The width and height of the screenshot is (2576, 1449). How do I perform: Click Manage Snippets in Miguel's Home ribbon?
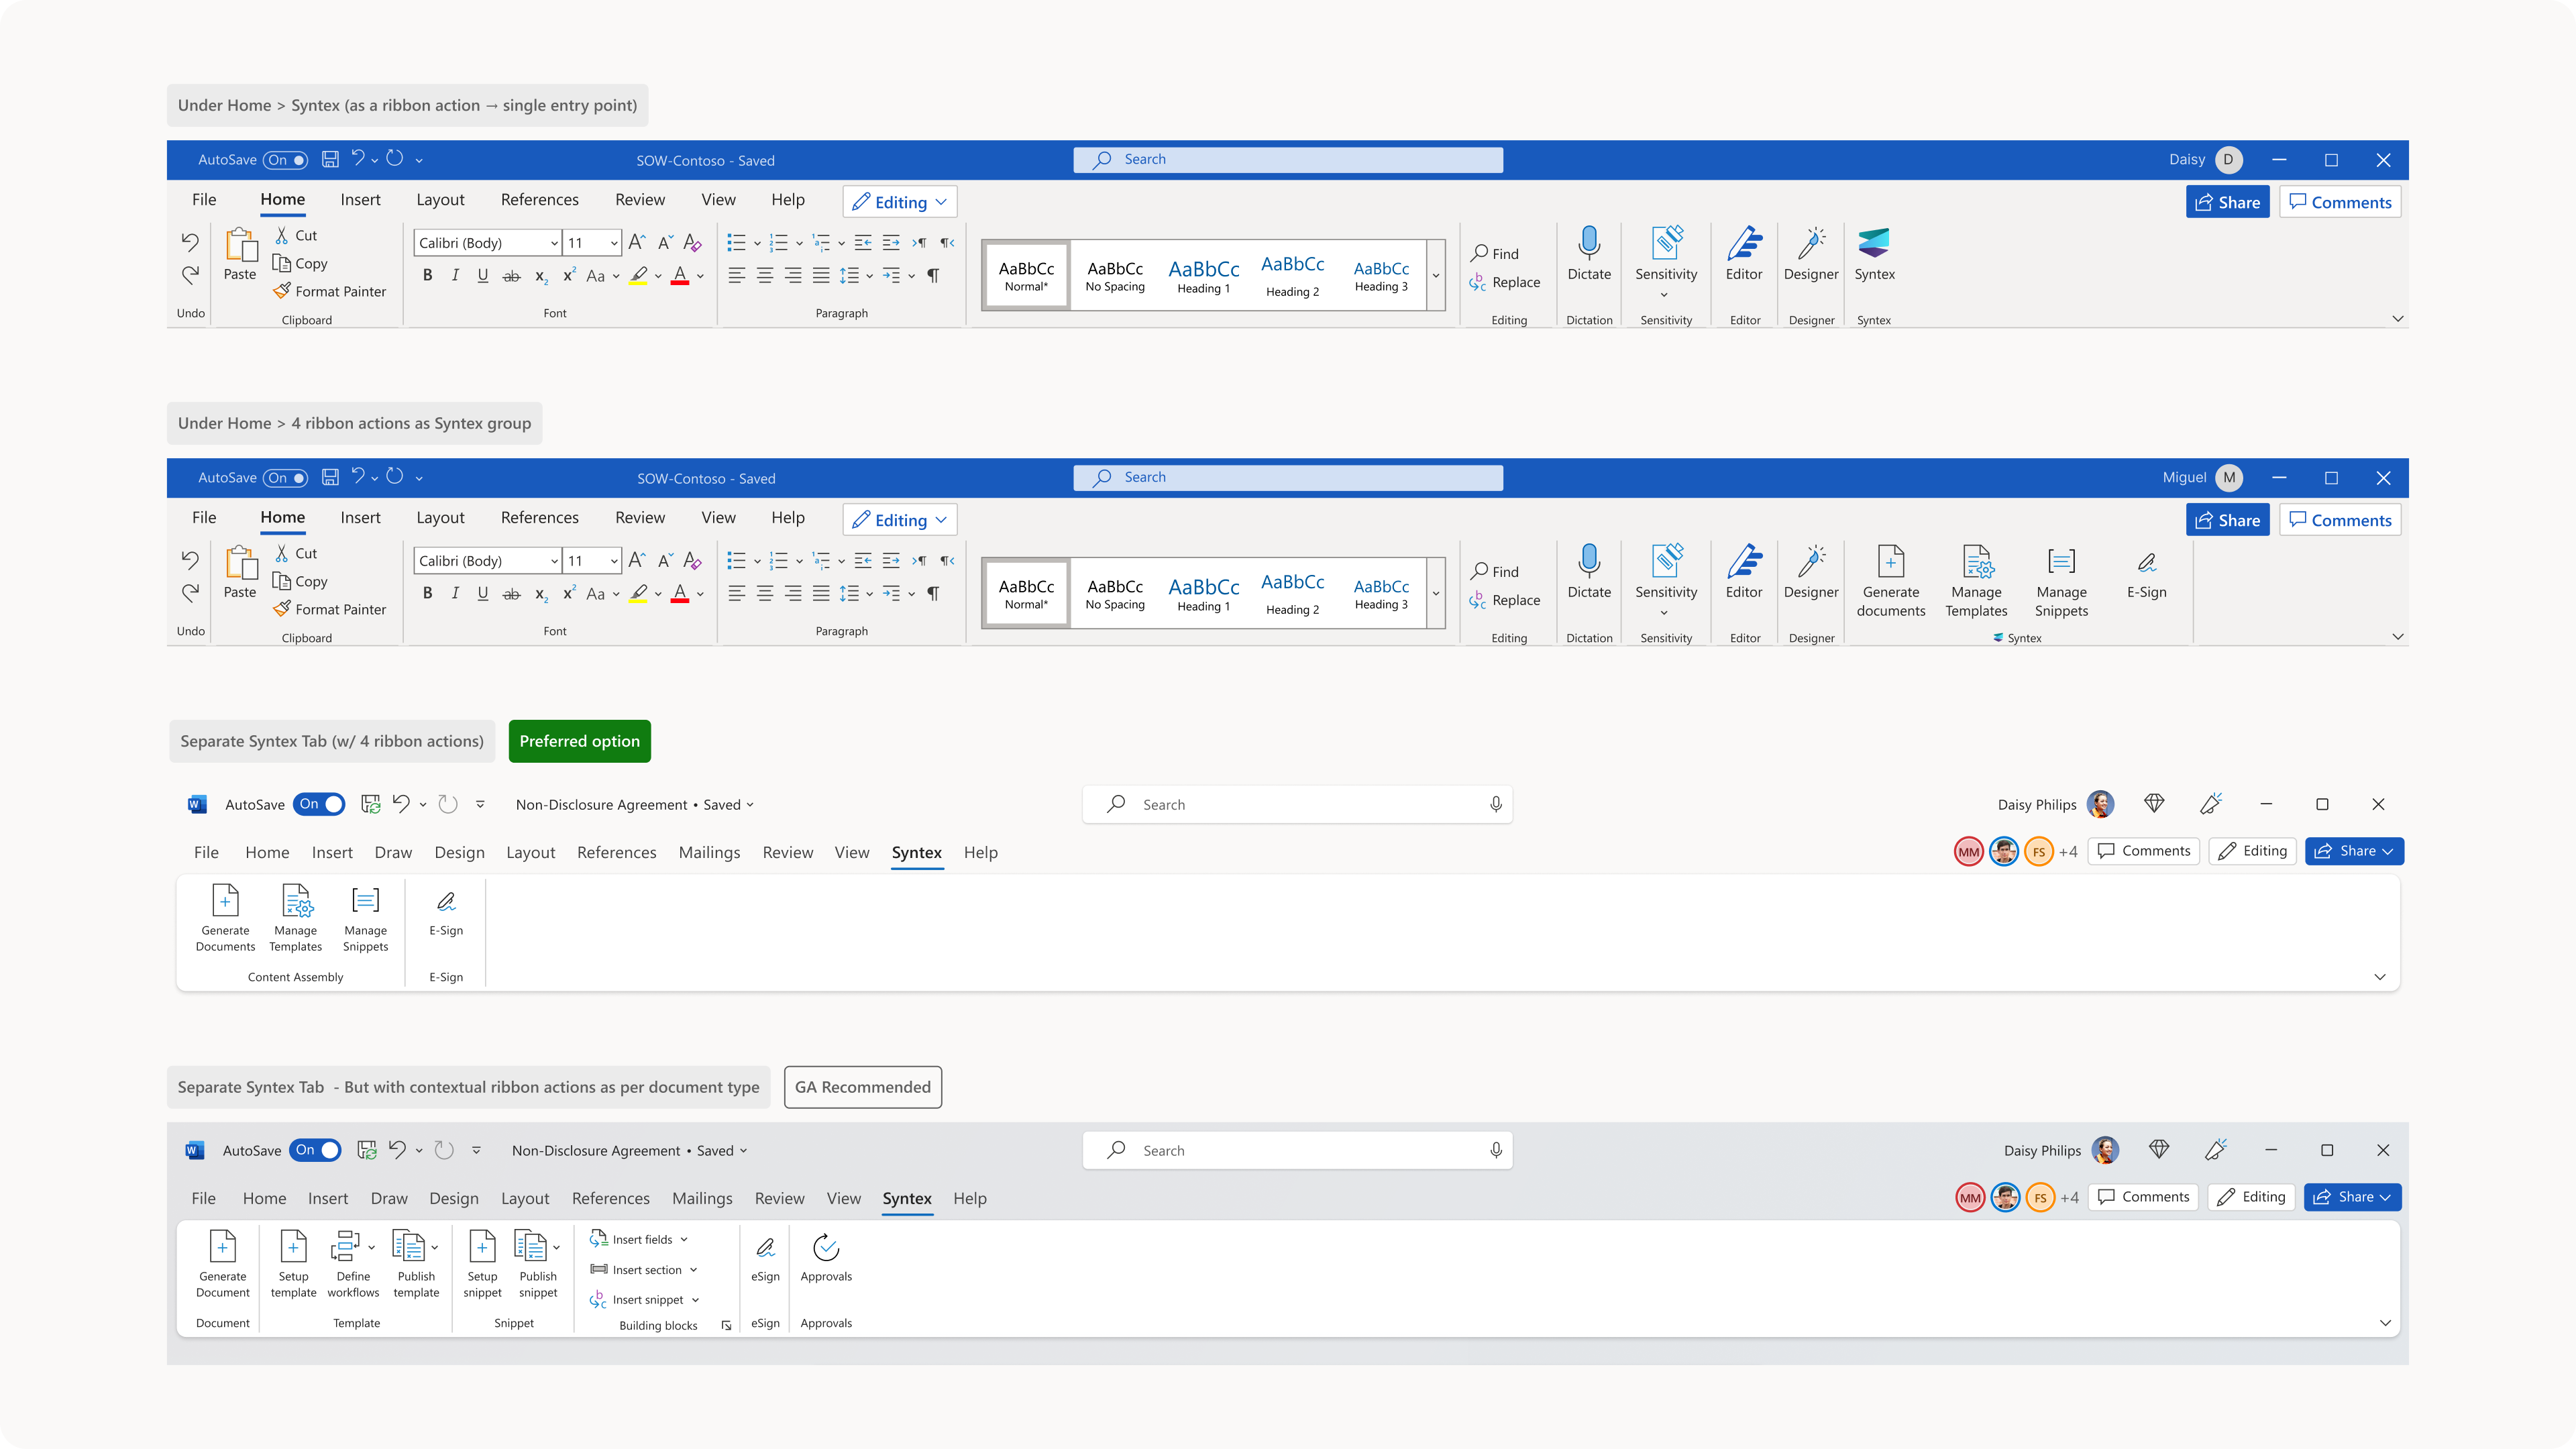click(x=2061, y=581)
